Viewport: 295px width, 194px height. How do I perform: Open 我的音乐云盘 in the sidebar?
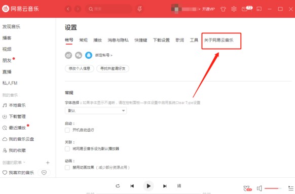coord(18,139)
